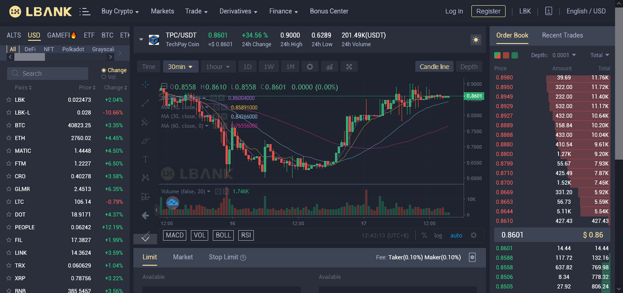Viewport: 623px width, 293px height.
Task: Expand the Derivatives dropdown menu
Action: pyautogui.click(x=238, y=11)
